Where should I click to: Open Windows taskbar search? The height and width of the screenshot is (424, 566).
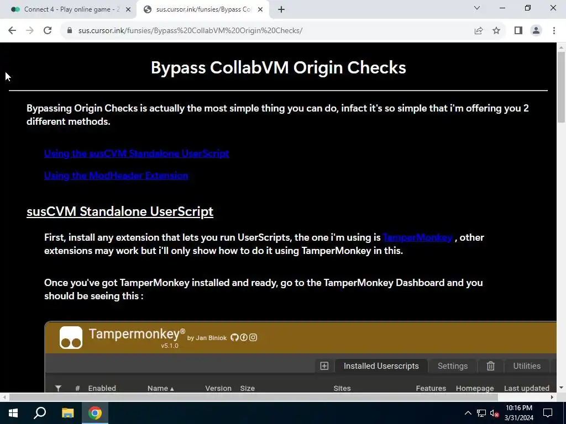click(40, 413)
